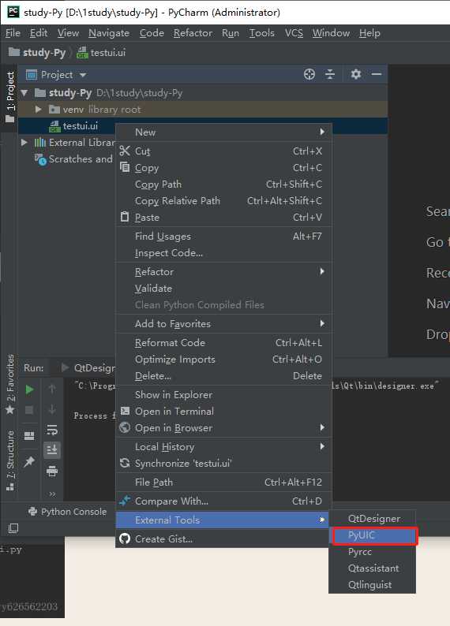Open the Project view dropdown

[x=83, y=75]
